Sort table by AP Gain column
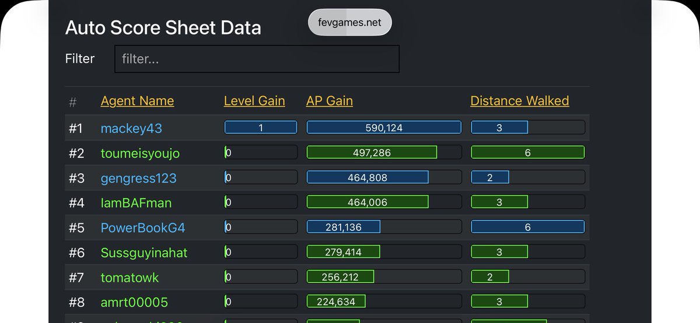 tap(330, 101)
